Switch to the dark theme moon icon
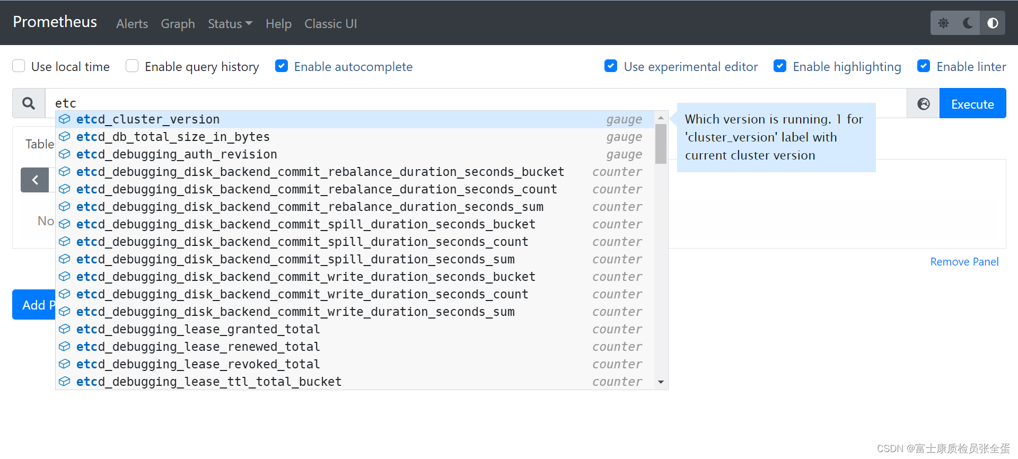The width and height of the screenshot is (1018, 459). 968,23
